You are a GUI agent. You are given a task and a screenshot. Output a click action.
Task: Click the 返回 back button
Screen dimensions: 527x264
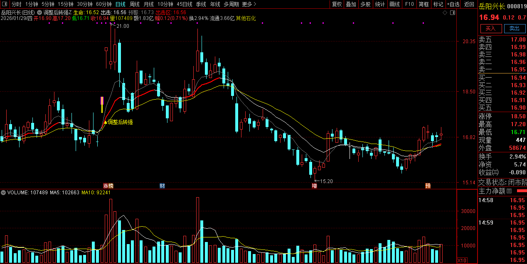click(469, 4)
